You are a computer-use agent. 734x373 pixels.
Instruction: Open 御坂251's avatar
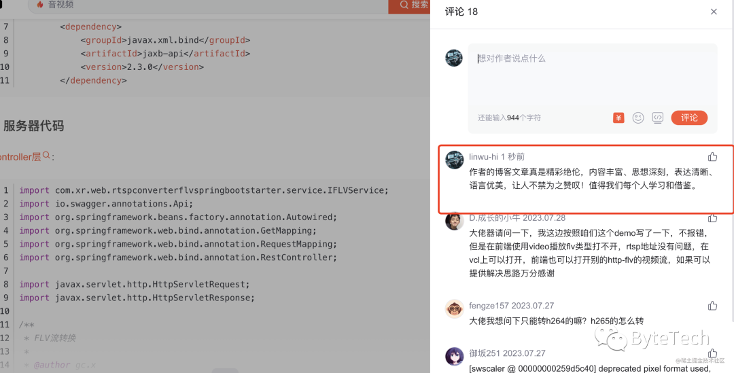(x=454, y=356)
